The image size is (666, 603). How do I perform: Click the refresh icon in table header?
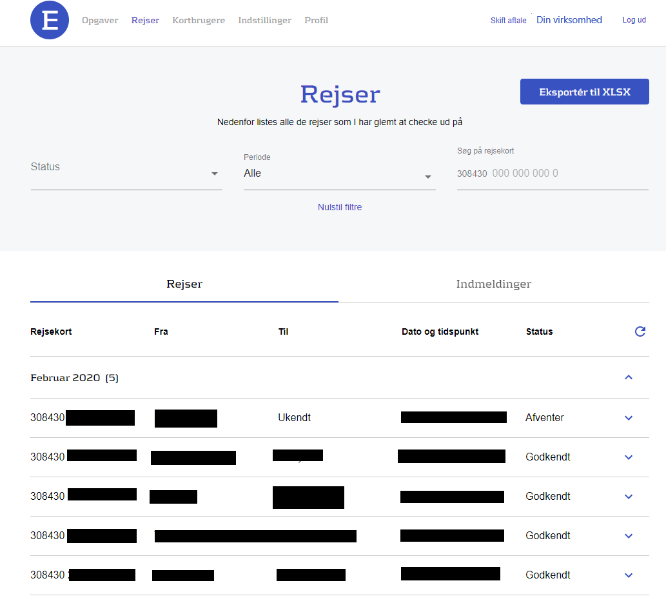tap(640, 331)
